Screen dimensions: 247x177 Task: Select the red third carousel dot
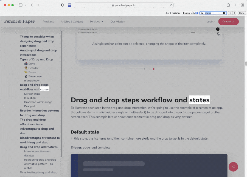pos(154,69)
